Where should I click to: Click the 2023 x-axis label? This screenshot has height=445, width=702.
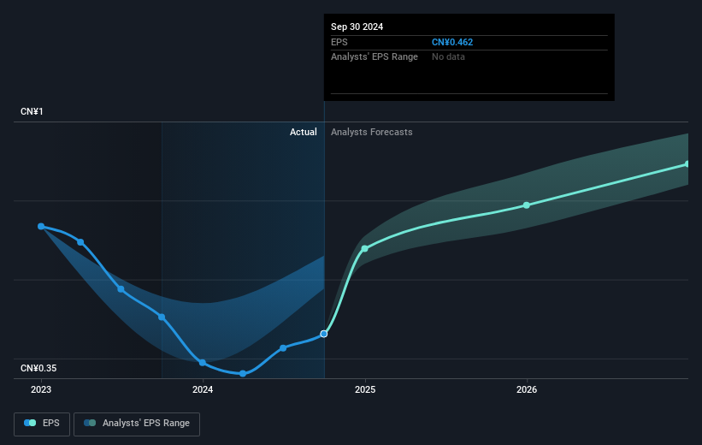[41, 390]
